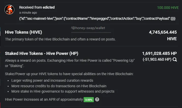Click the Staked Hive Tokens heading
The height and width of the screenshot is (108, 182).
(41, 53)
